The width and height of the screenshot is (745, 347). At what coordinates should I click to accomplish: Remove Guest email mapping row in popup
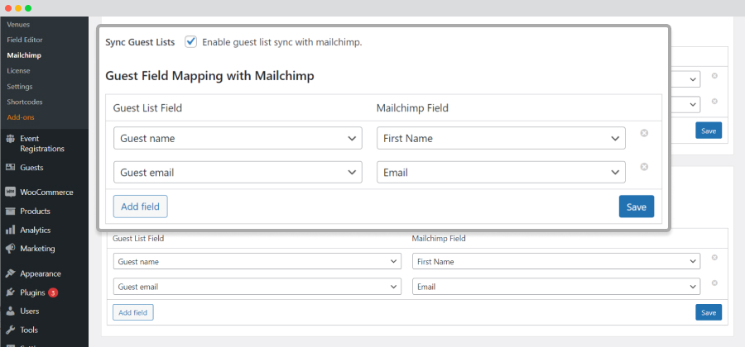(644, 167)
